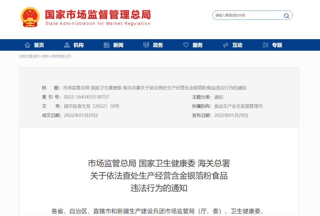Click document number 国市监食生发〔2022〕18号

92,106
